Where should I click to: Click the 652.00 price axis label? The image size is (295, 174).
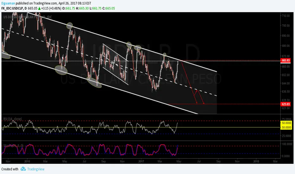(x=286, y=75)
